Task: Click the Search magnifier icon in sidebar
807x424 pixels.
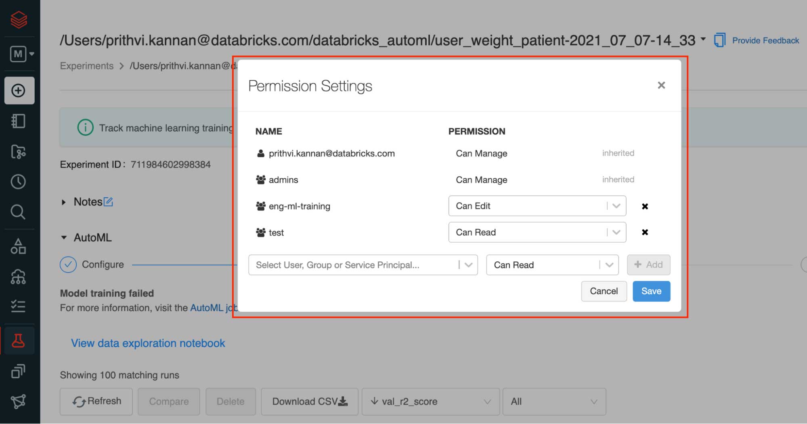Action: 19,212
